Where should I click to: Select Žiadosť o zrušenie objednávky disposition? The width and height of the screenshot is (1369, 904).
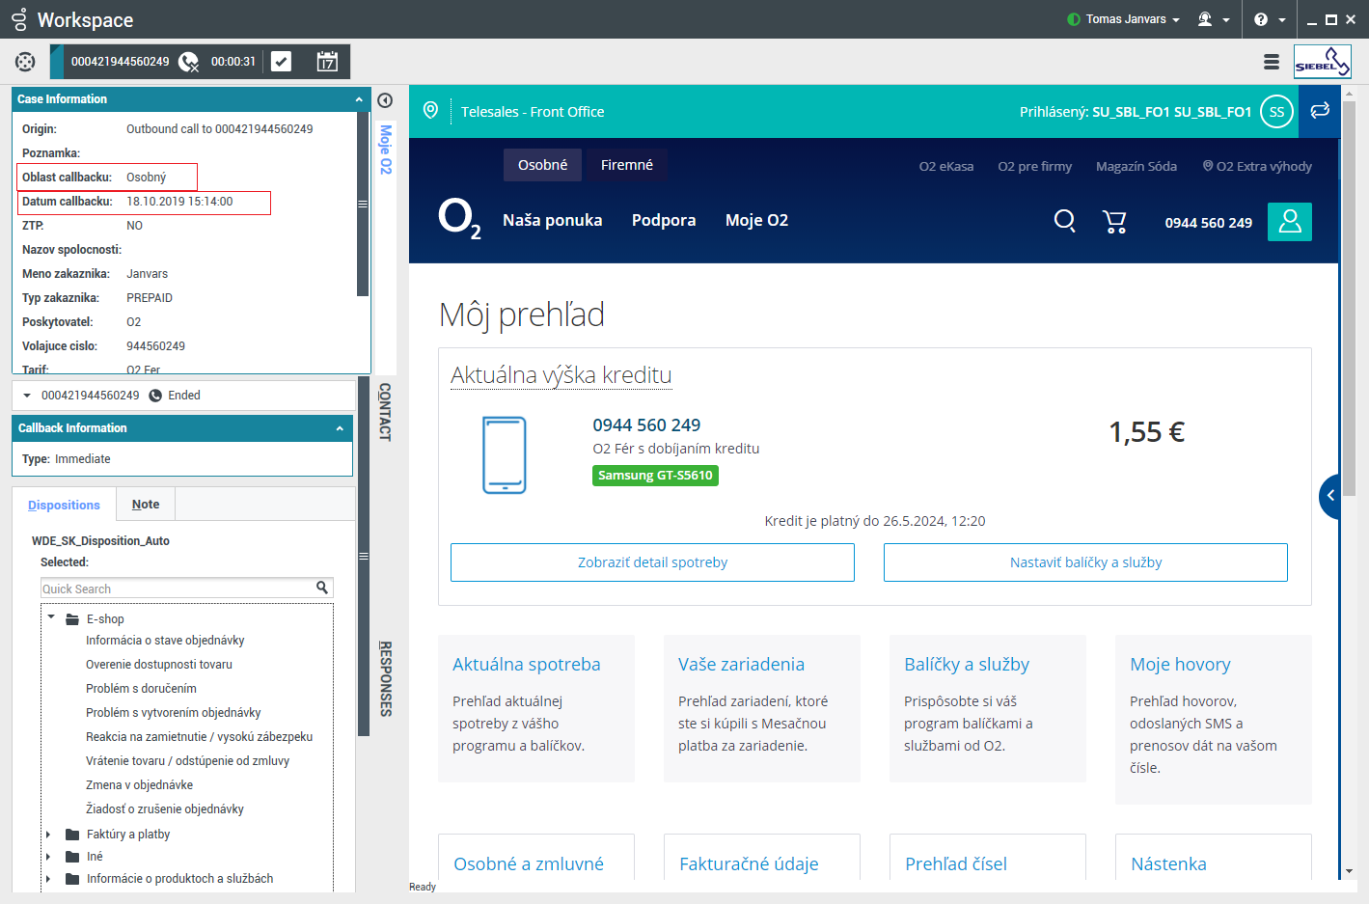165,809
